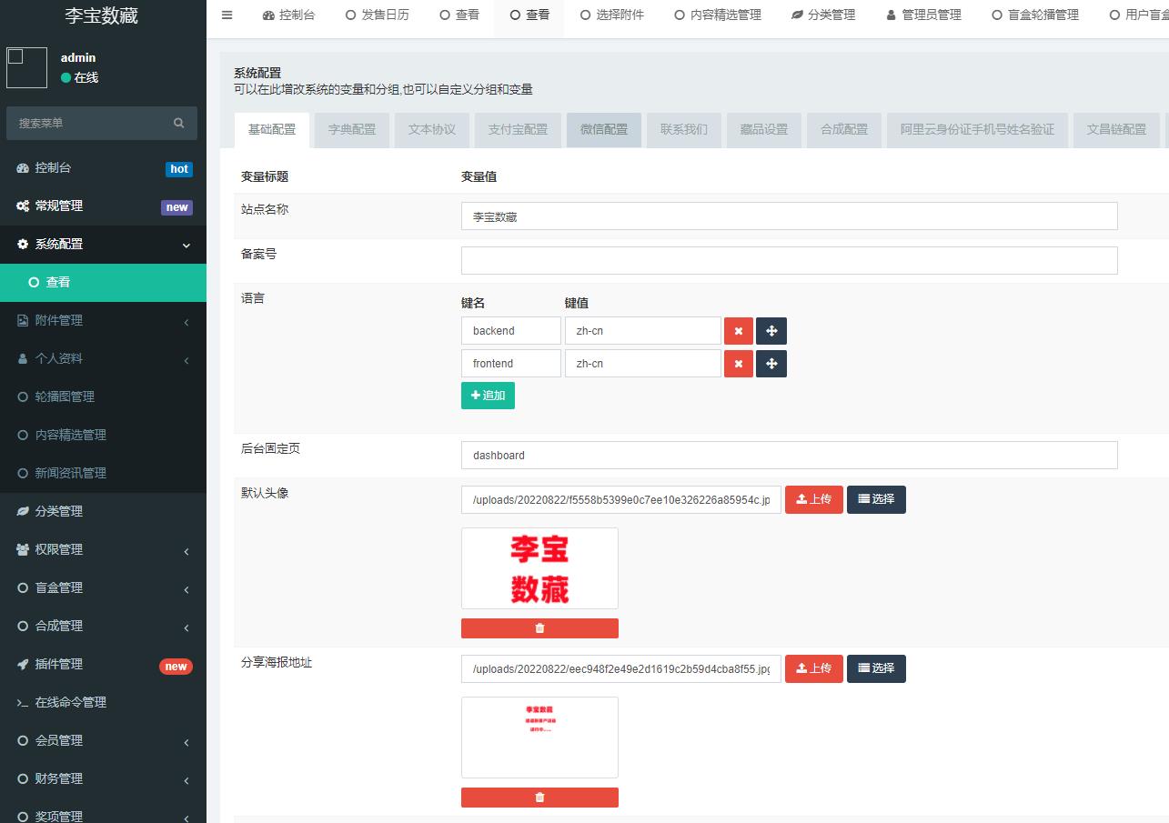Screen dimensions: 1169x823
Task: Switch to the 支付宝配置 tab
Action: 518,130
